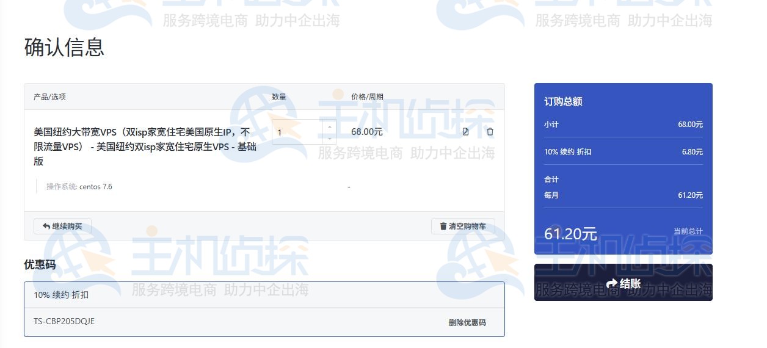Click the 合计 label in the order summary
Screen dimensions: 767x348
pyautogui.click(x=551, y=179)
